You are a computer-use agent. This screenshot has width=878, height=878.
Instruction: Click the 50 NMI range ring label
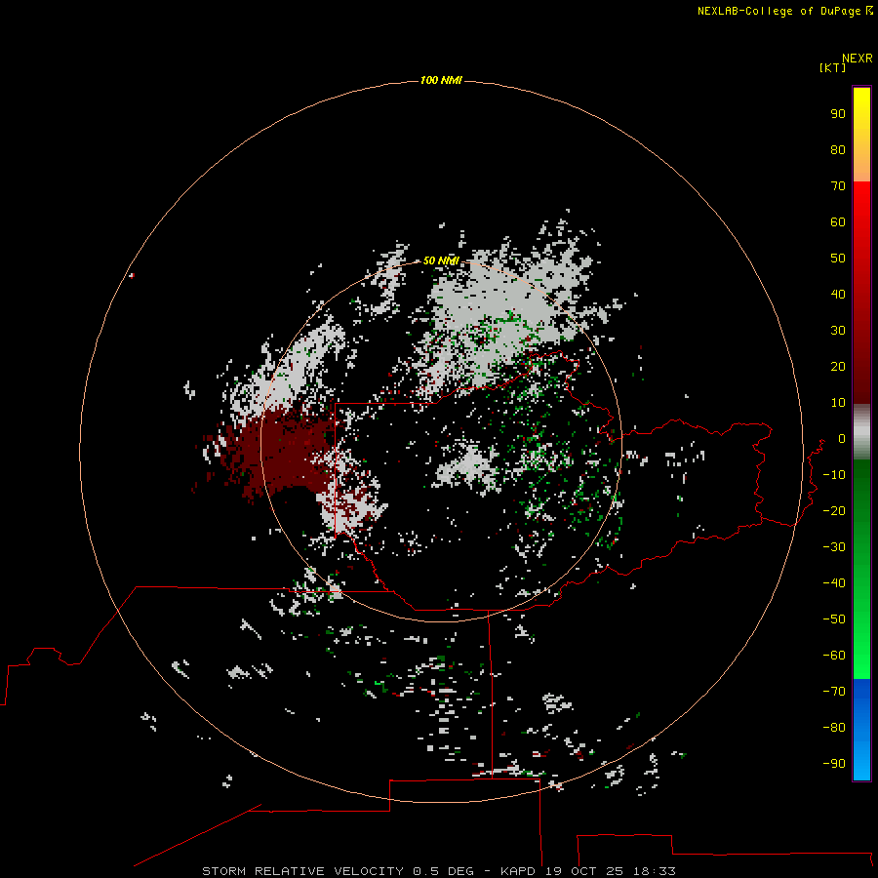click(441, 260)
